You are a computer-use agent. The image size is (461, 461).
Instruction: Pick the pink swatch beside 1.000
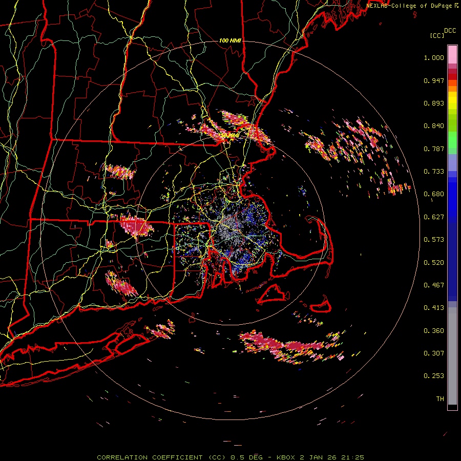(452, 55)
